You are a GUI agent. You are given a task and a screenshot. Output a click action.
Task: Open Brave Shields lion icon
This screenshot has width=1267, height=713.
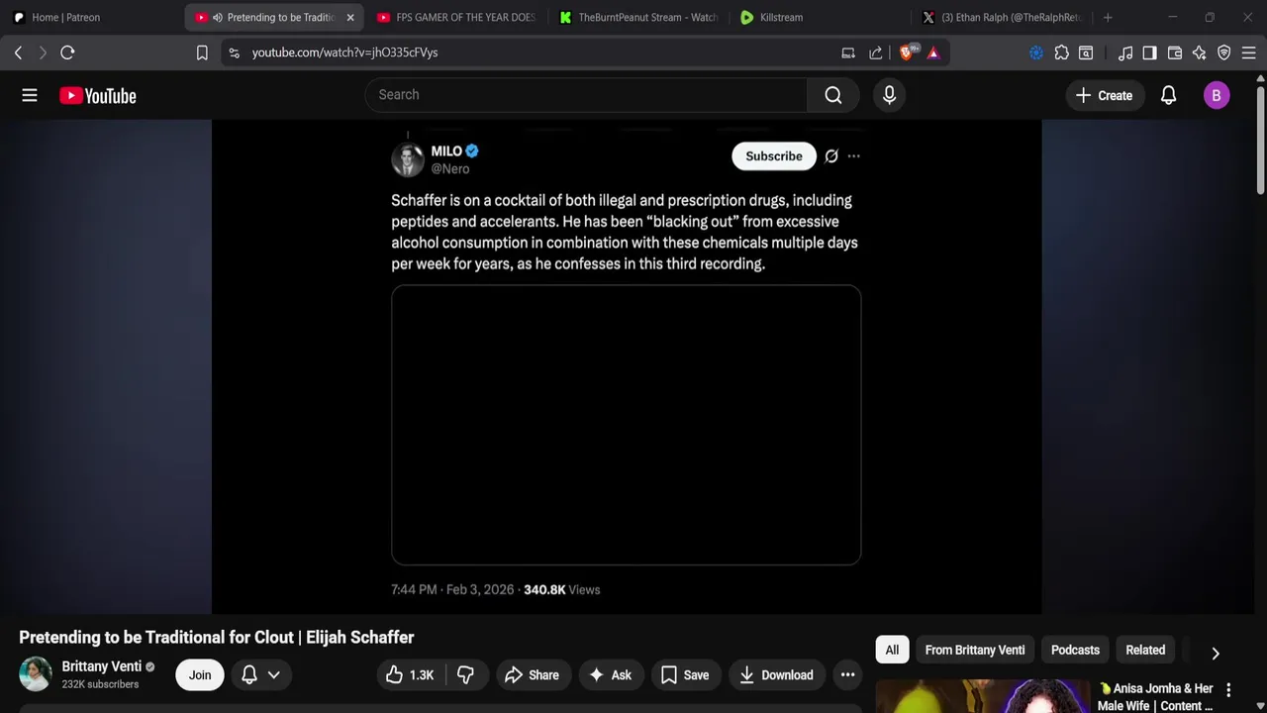(x=907, y=52)
